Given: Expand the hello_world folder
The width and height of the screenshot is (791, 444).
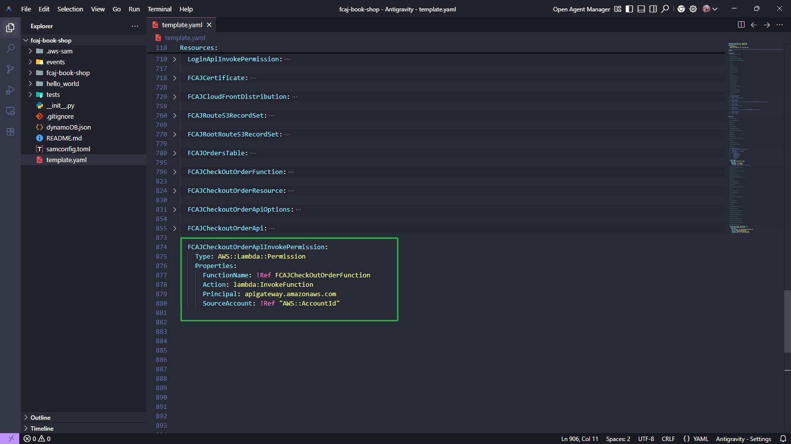Looking at the screenshot, I should coord(30,84).
